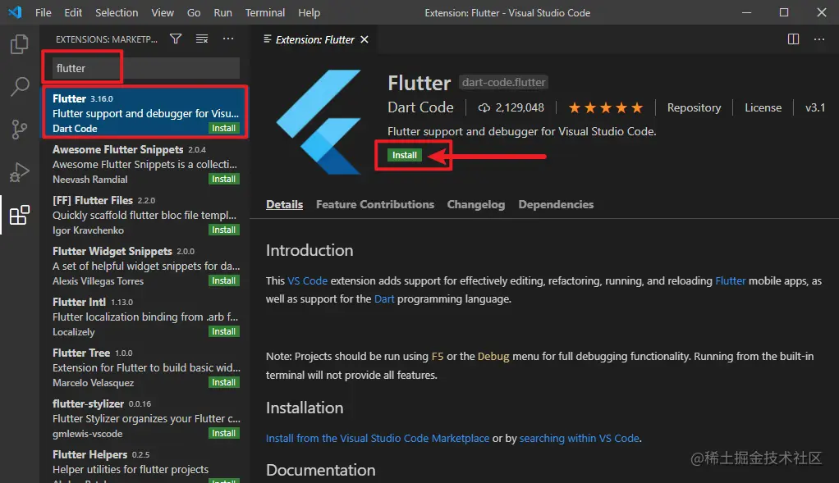Open the Edit menu

click(73, 12)
